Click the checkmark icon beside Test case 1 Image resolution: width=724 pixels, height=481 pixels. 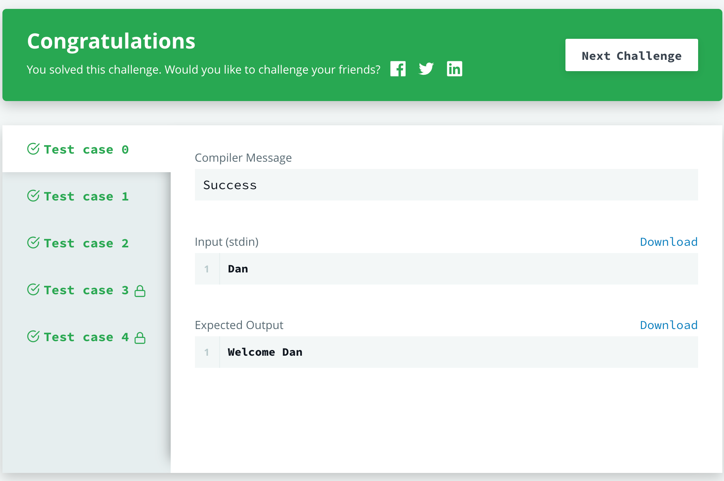point(33,196)
